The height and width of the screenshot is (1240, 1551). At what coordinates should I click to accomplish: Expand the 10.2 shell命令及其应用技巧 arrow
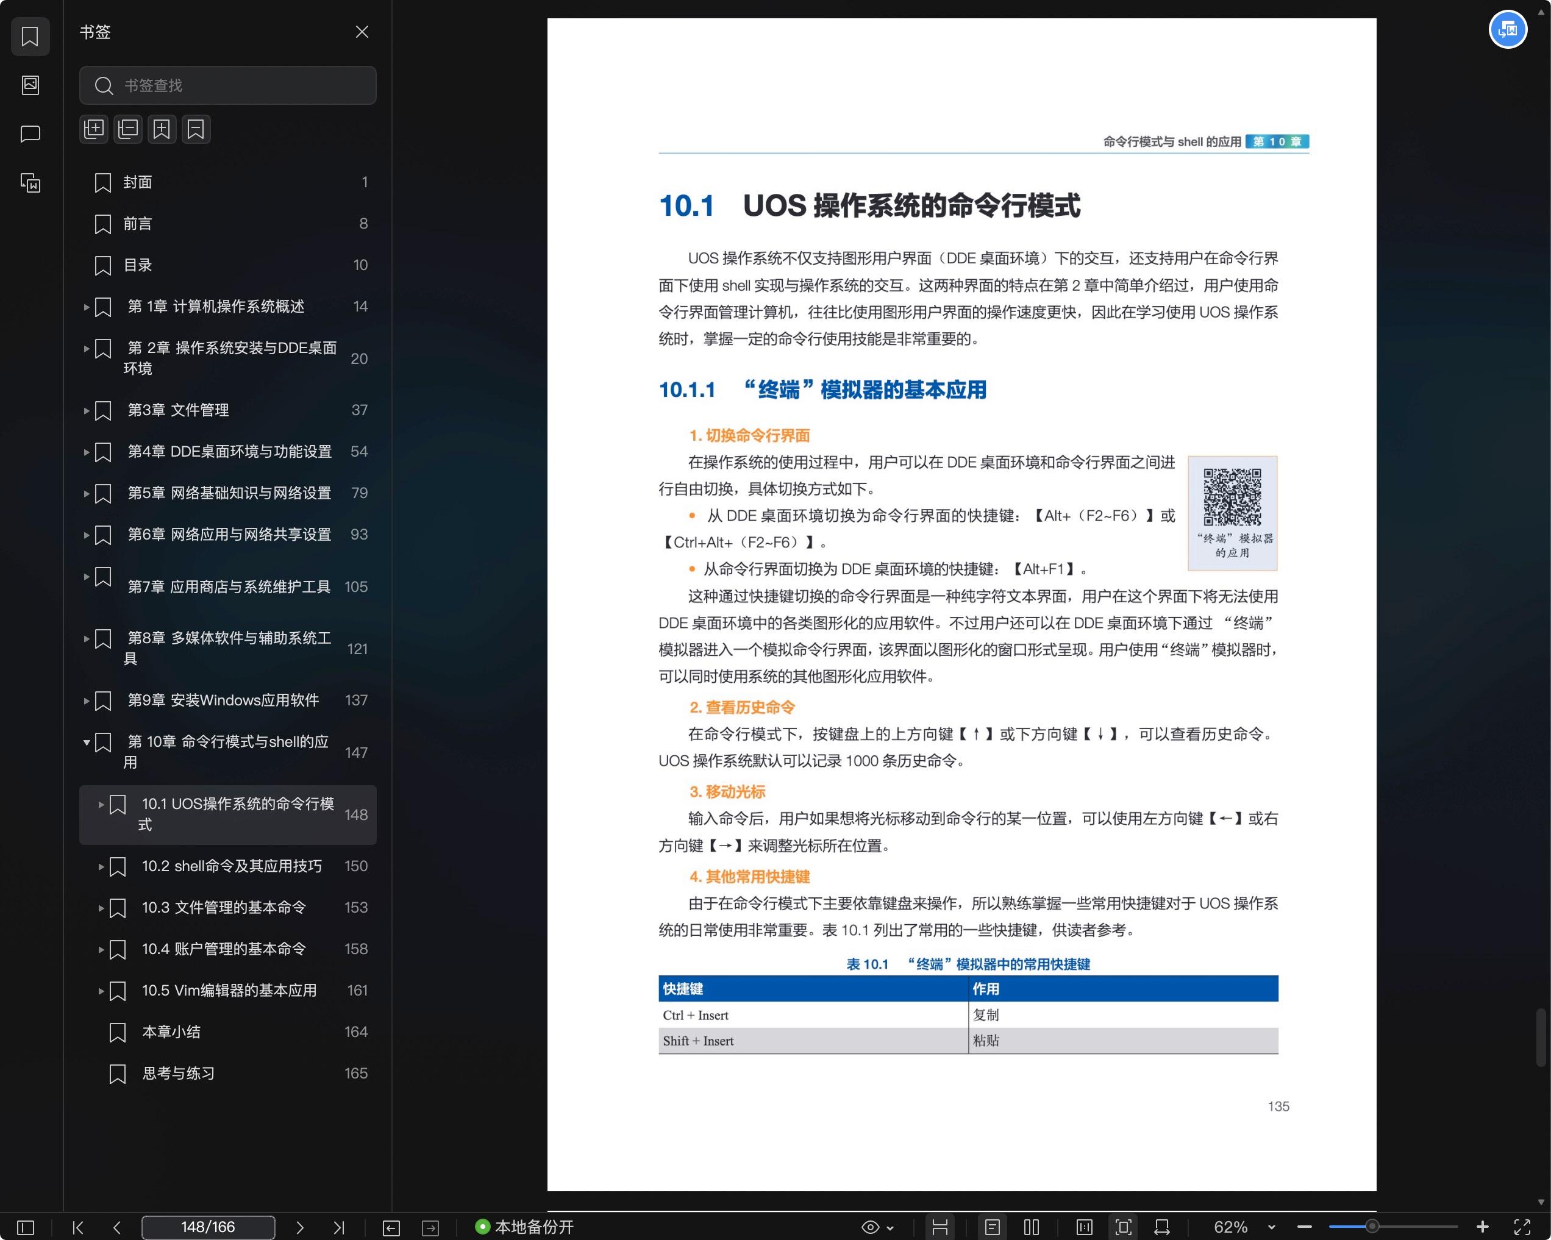coord(101,867)
